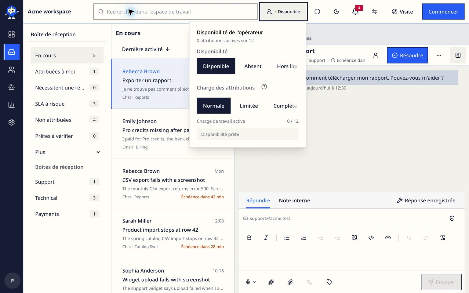Set assignment load to Limitée
Viewport: 469px width, 293px height.
(249, 106)
